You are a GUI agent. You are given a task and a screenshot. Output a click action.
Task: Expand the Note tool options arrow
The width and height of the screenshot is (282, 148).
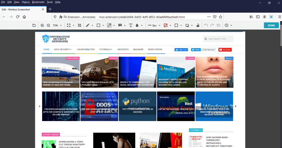tap(125, 26)
